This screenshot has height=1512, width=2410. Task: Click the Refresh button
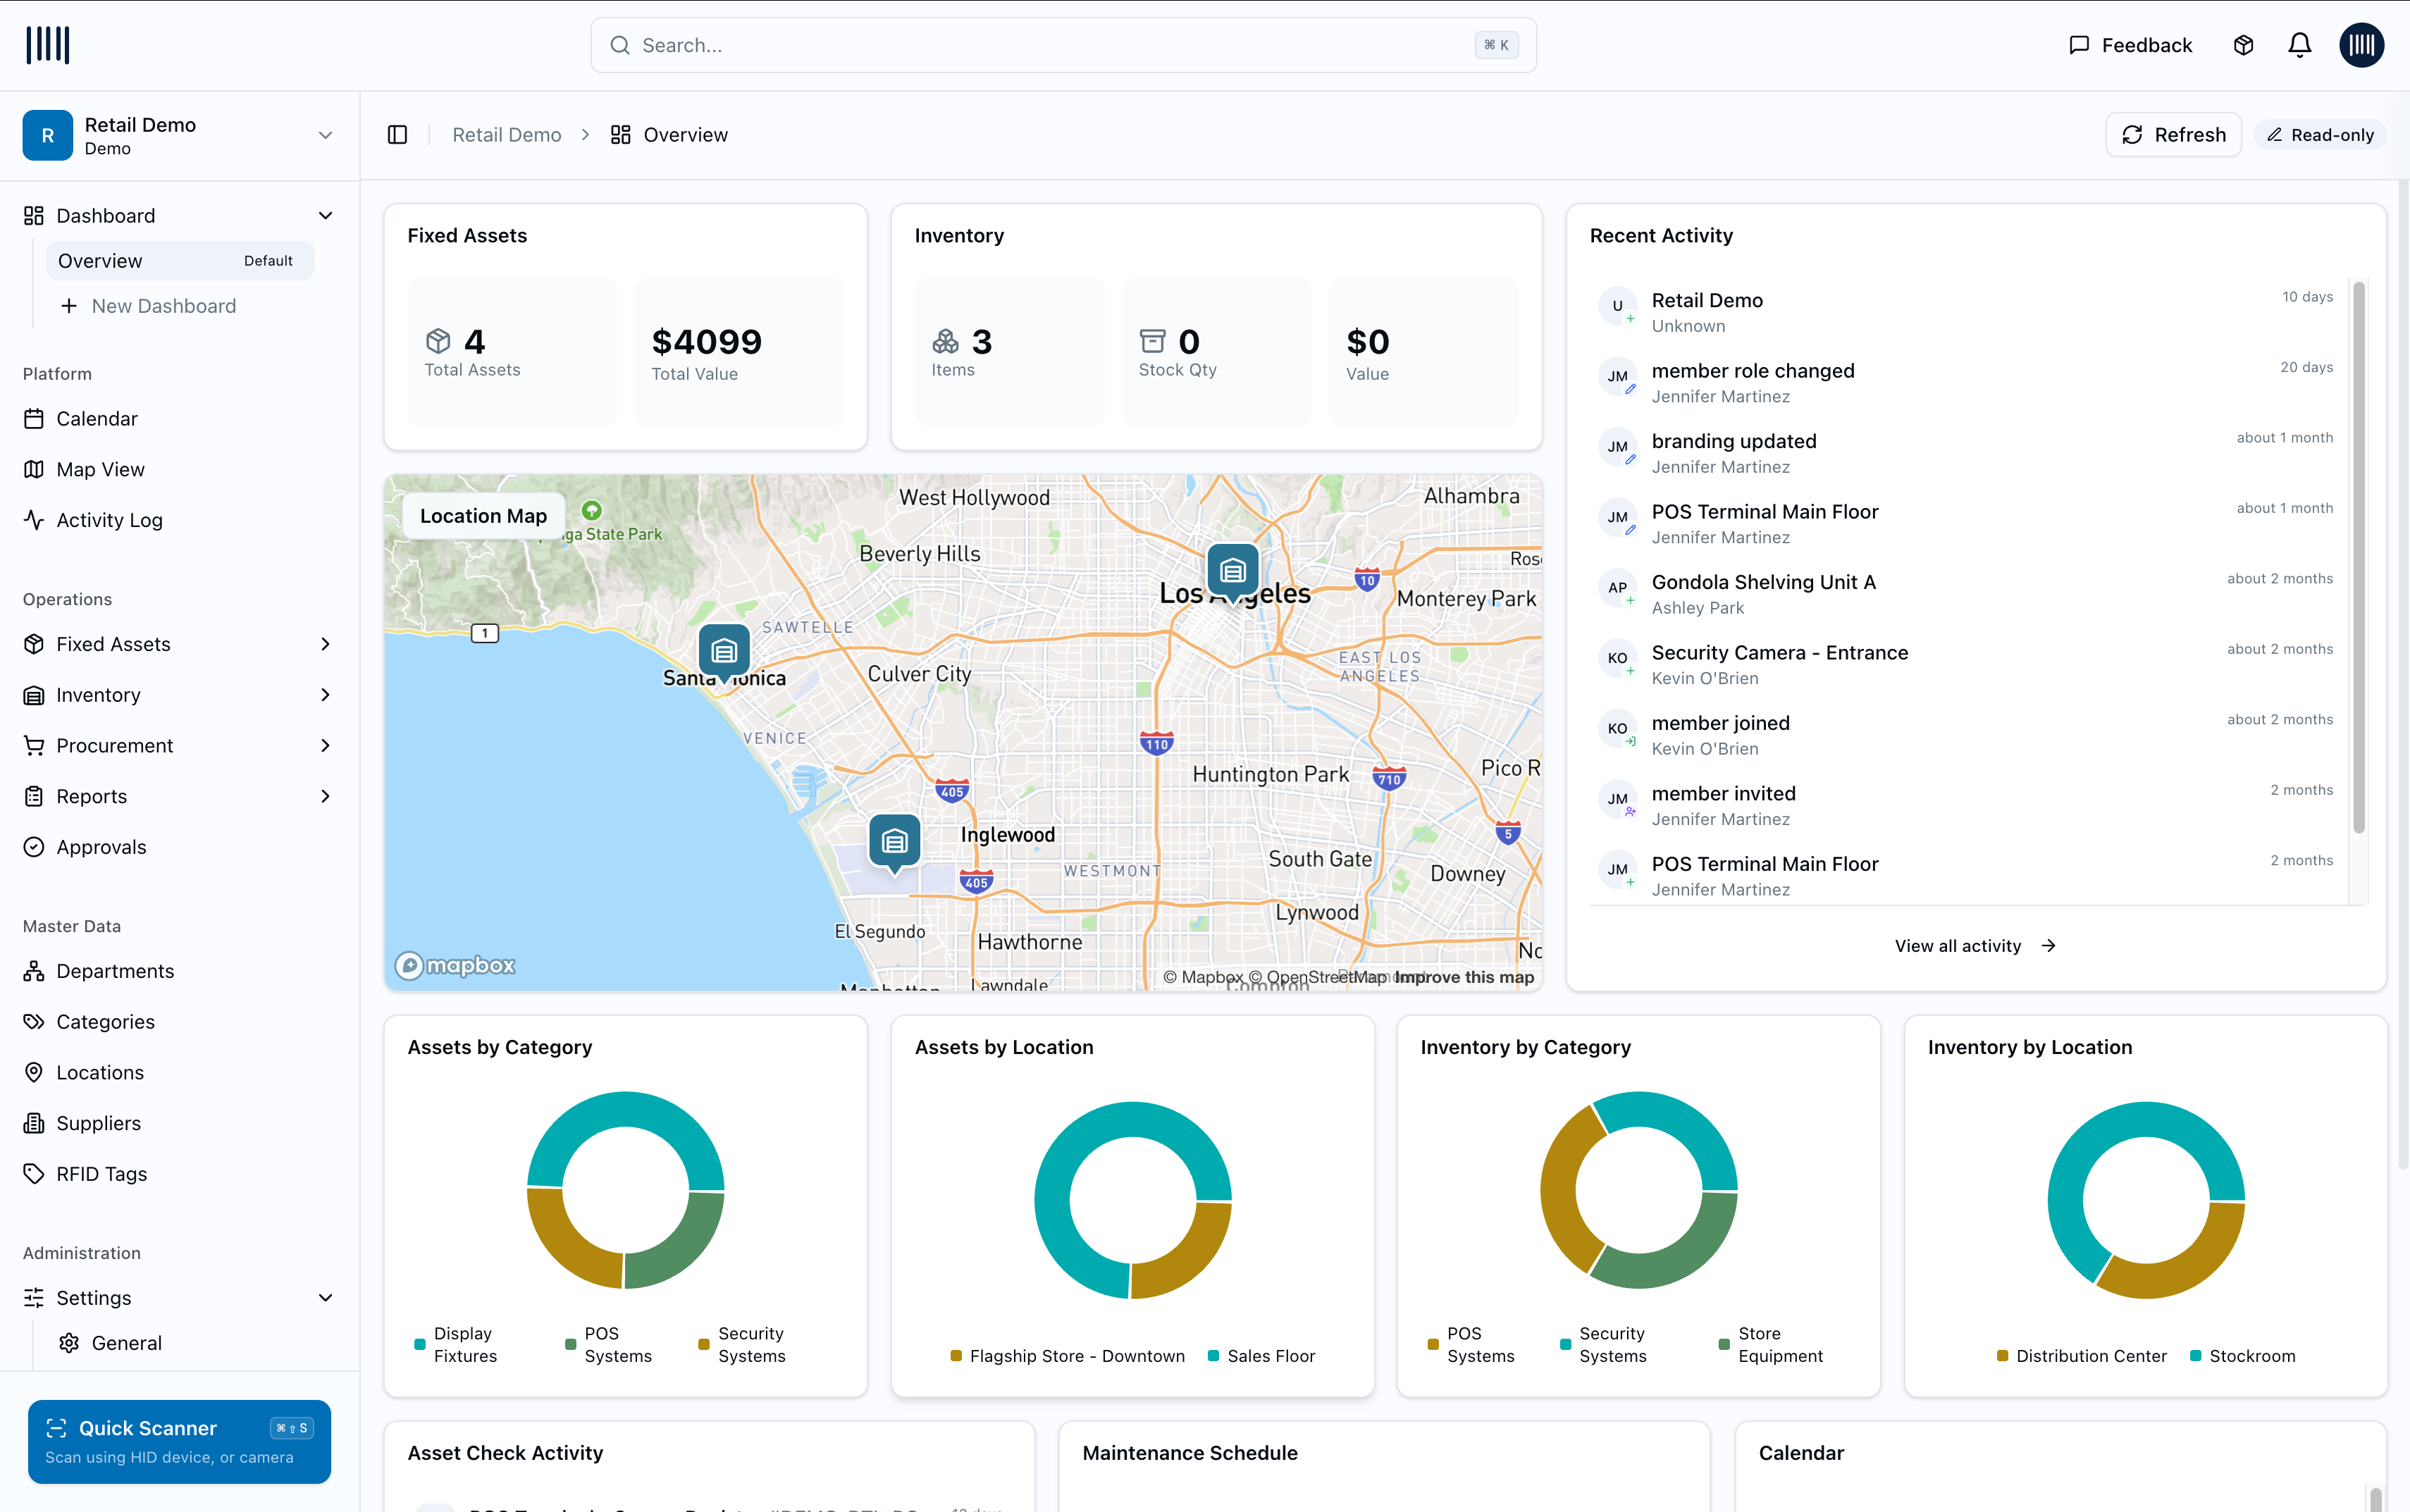(2173, 135)
